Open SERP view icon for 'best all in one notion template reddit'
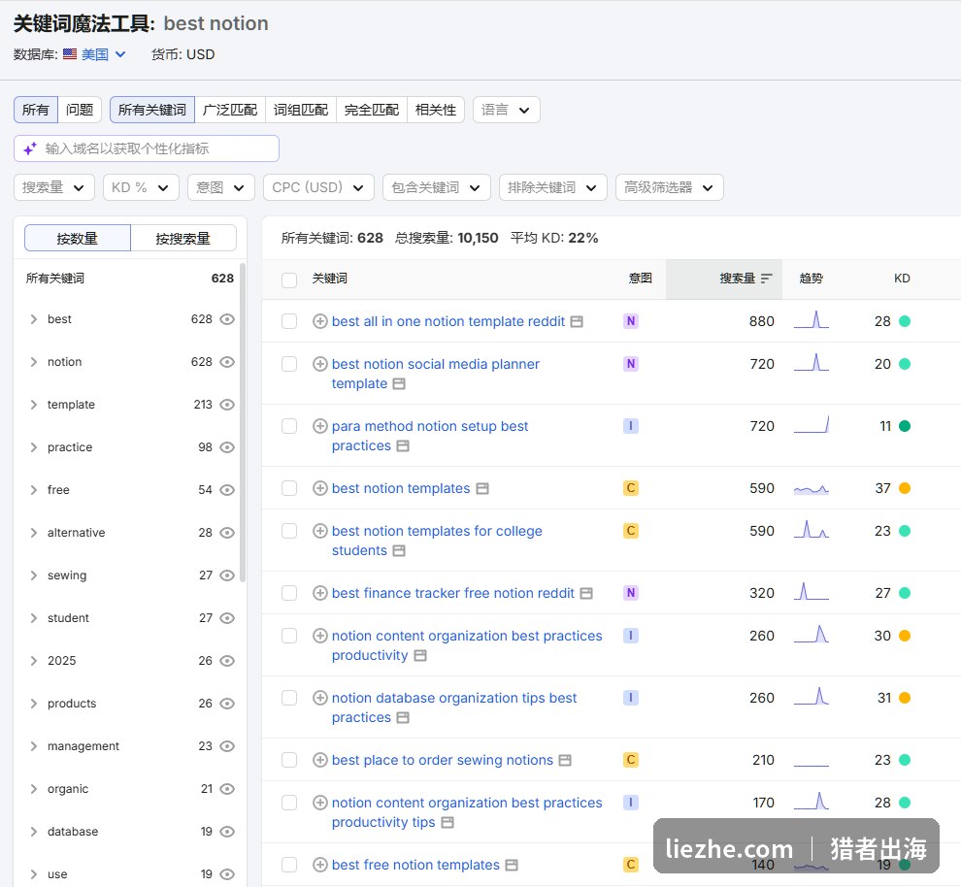 click(x=577, y=321)
